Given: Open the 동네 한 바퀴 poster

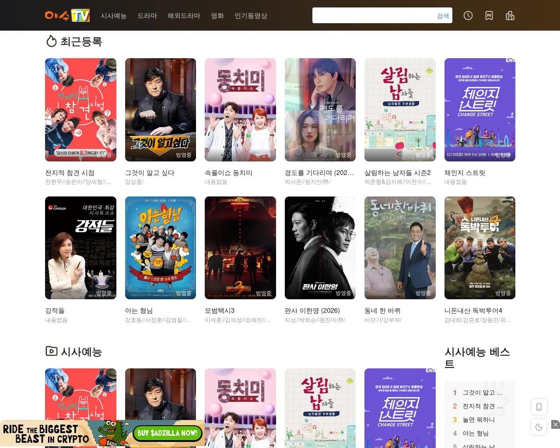Looking at the screenshot, I should 400,248.
